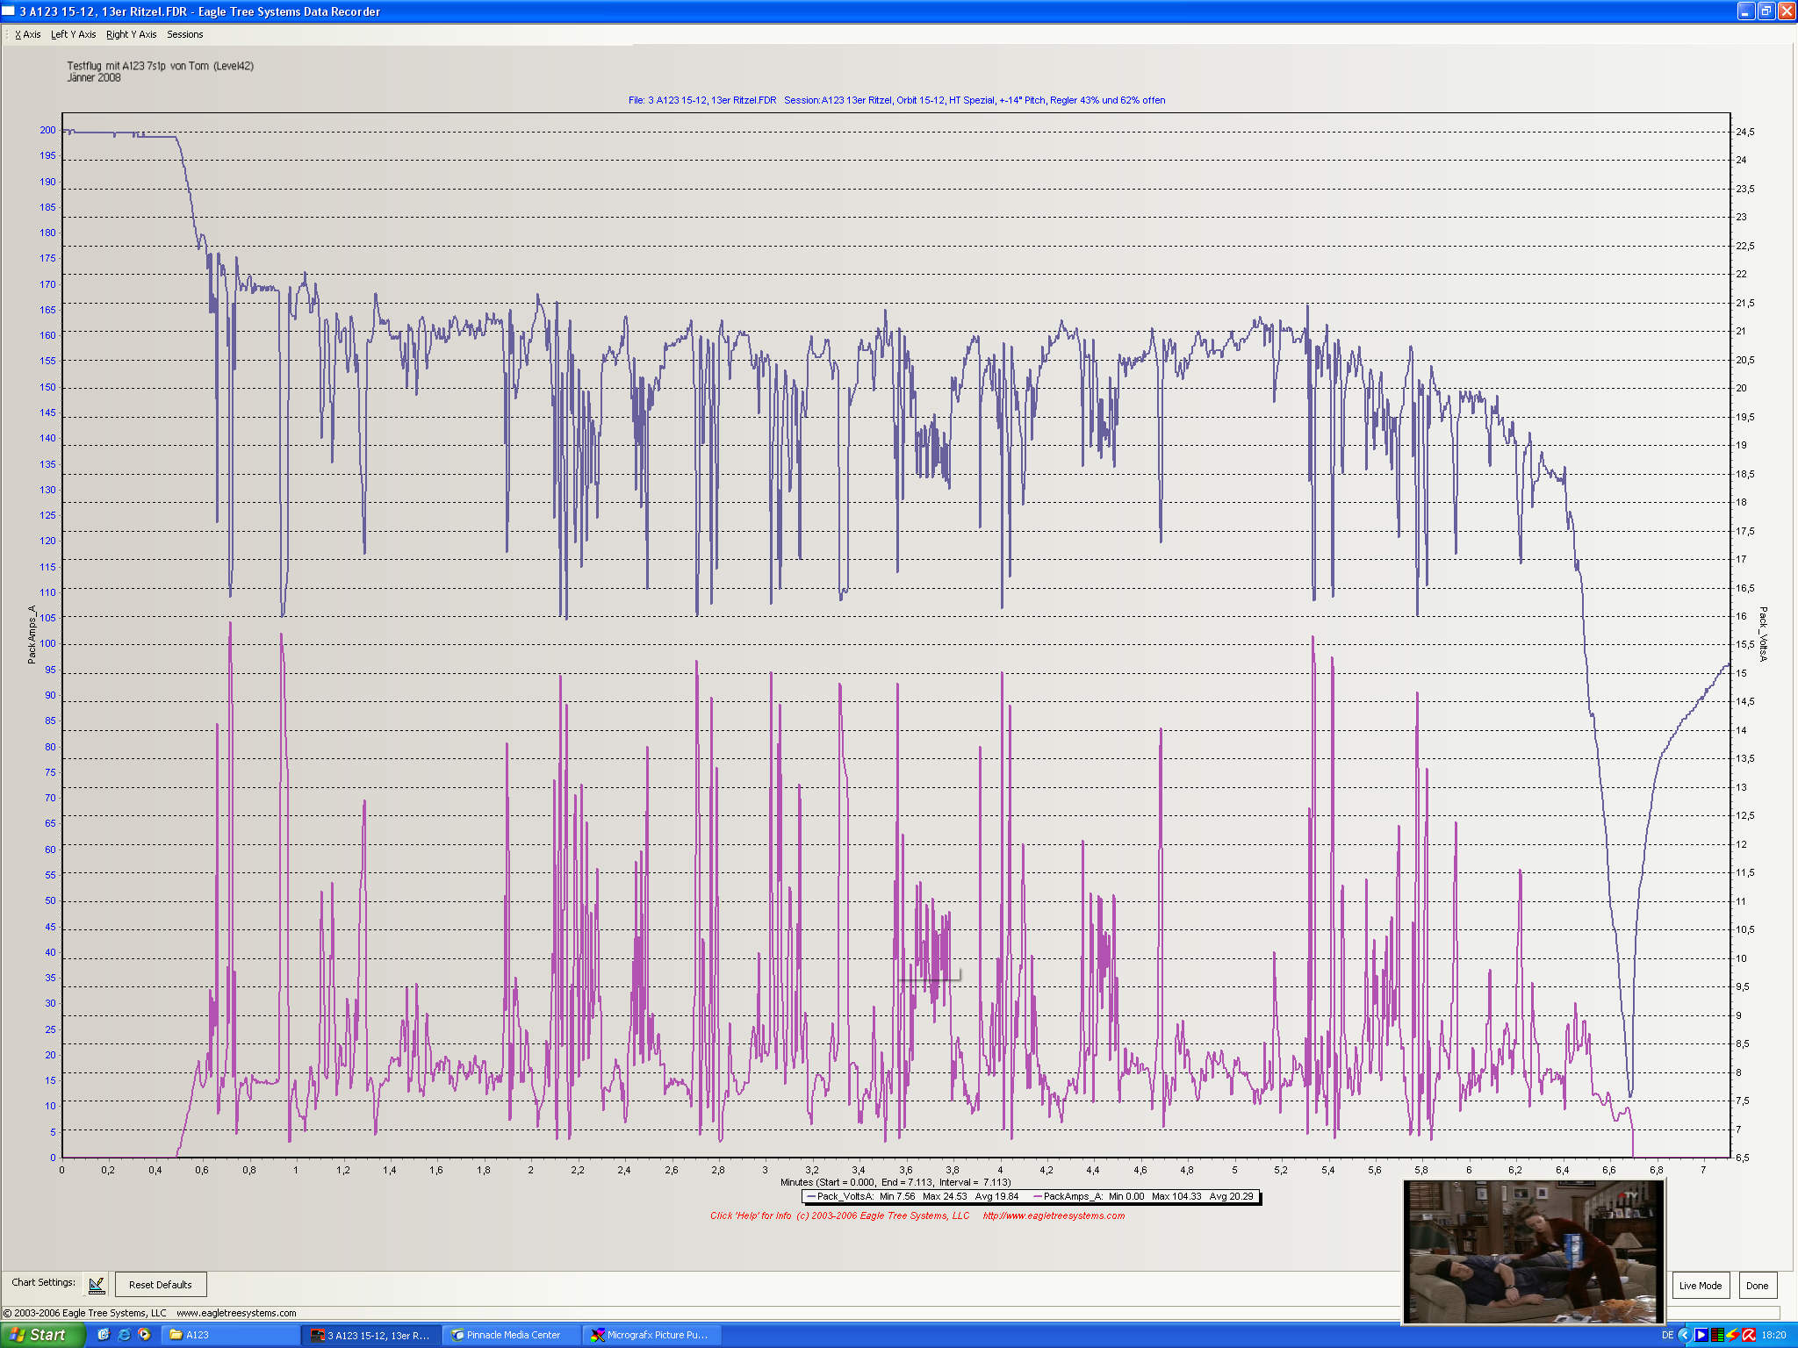Image resolution: width=1798 pixels, height=1348 pixels.
Task: Open the Windows Start menu
Action: [42, 1335]
